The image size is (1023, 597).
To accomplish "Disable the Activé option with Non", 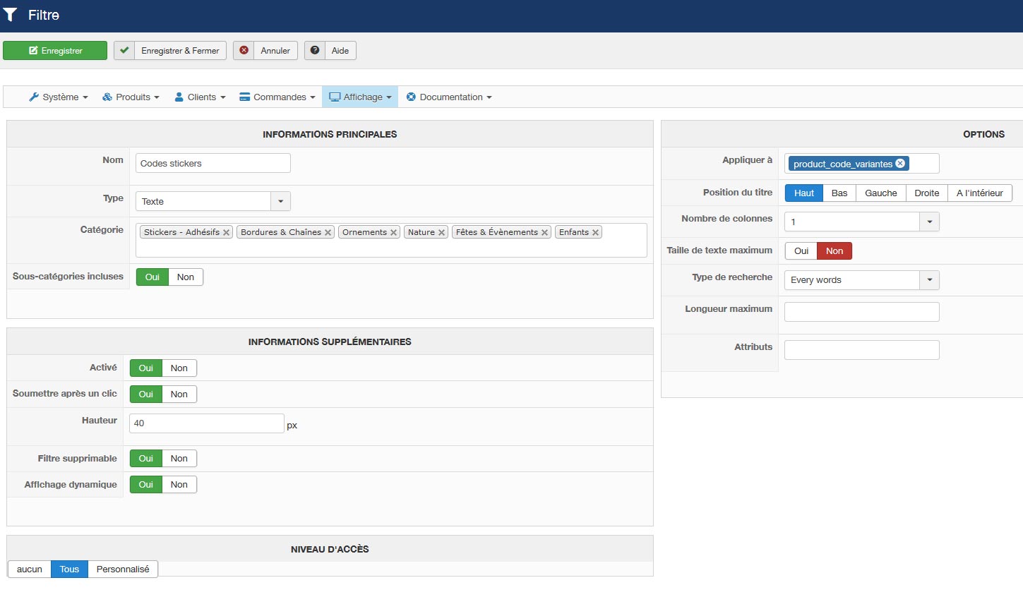I will coord(179,368).
